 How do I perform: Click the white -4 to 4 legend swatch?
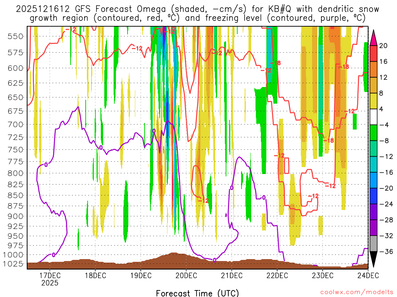(373, 117)
